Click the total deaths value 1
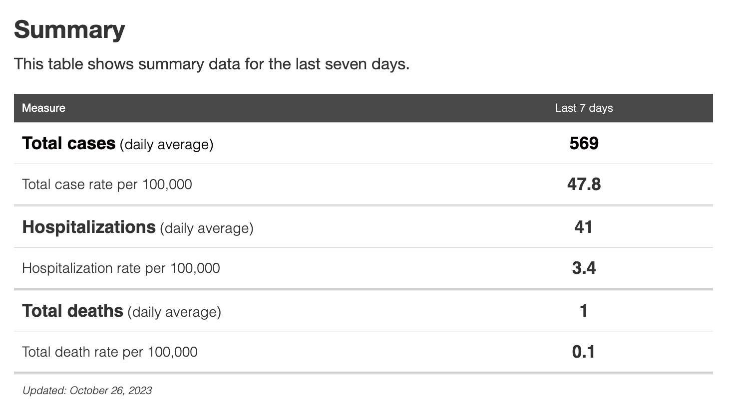Viewport: 736px width, 412px height. (x=584, y=311)
